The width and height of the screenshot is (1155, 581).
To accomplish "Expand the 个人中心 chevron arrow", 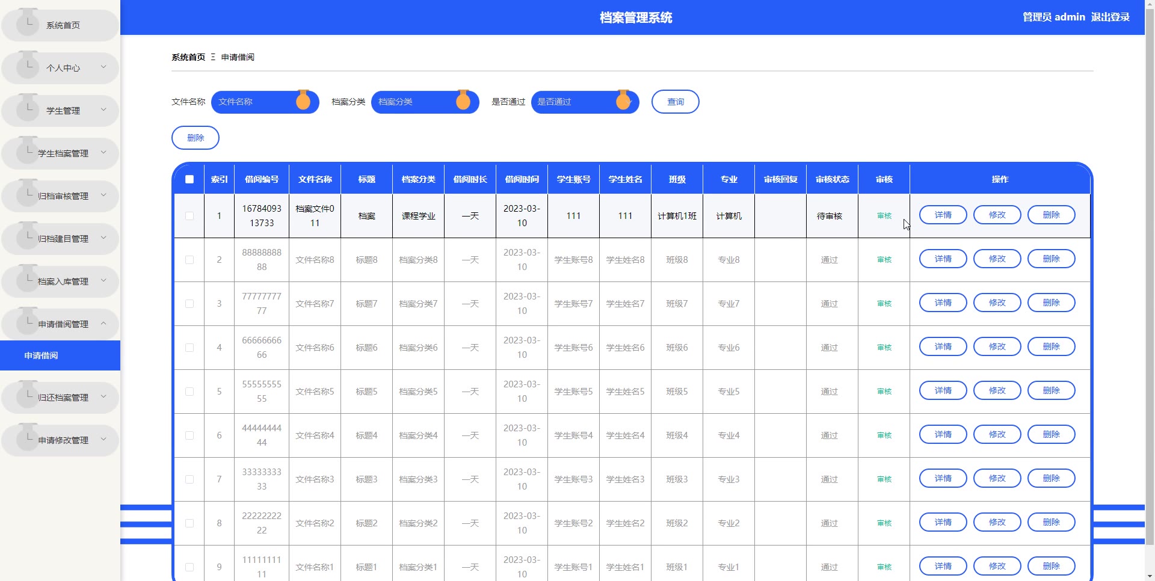I will [x=103, y=67].
